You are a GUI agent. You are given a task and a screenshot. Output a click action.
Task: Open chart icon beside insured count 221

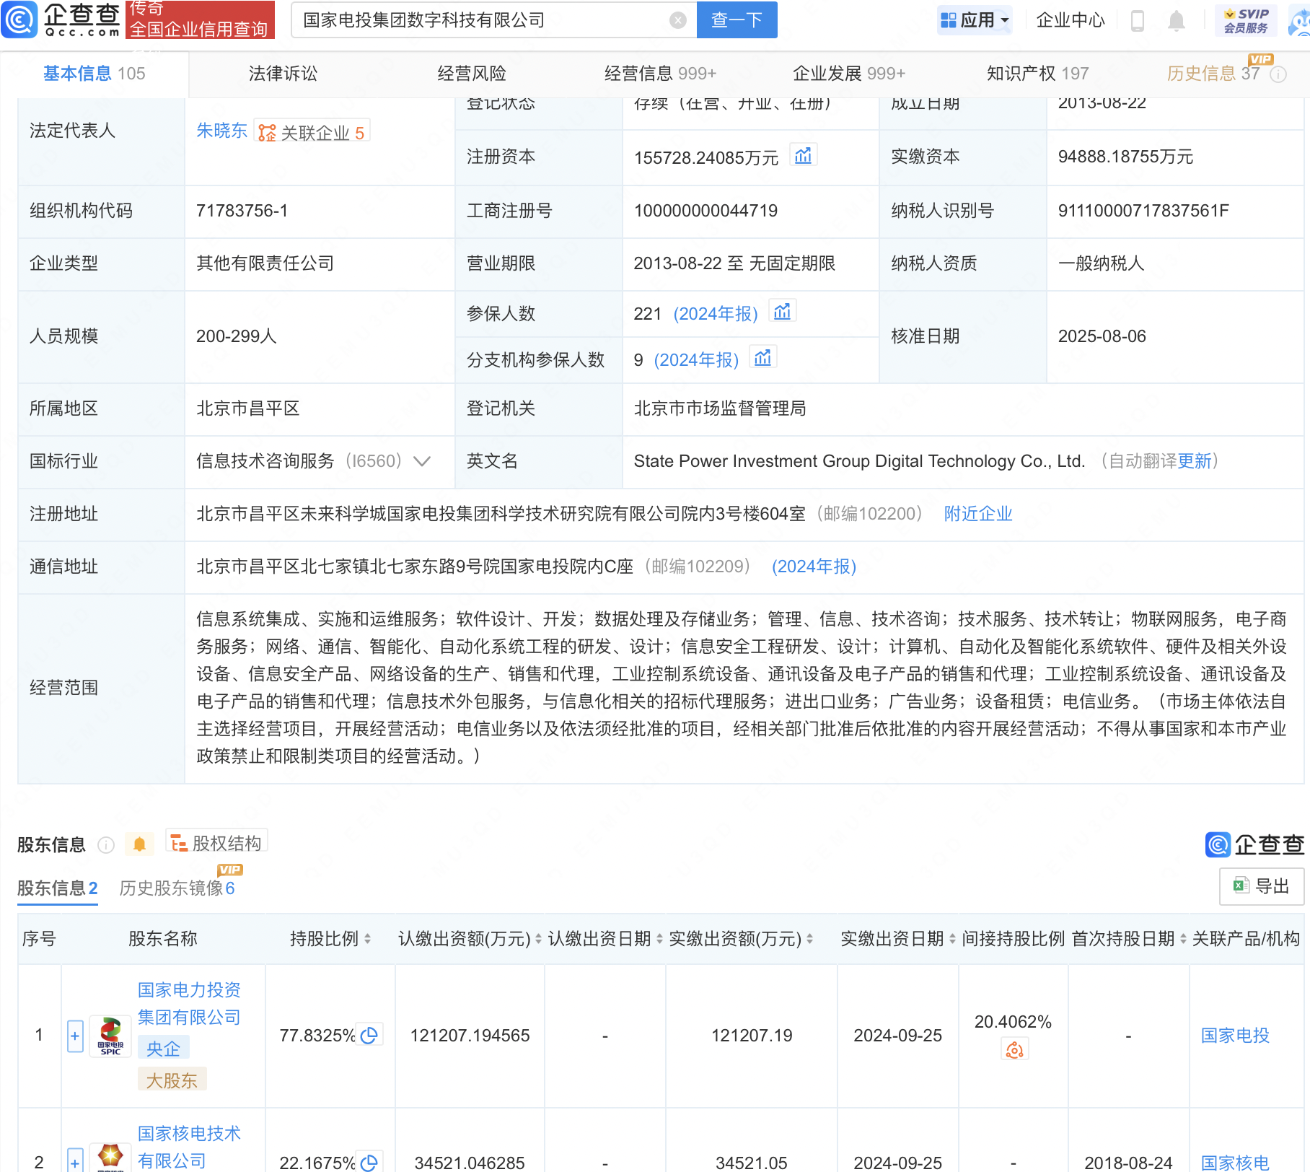(783, 312)
